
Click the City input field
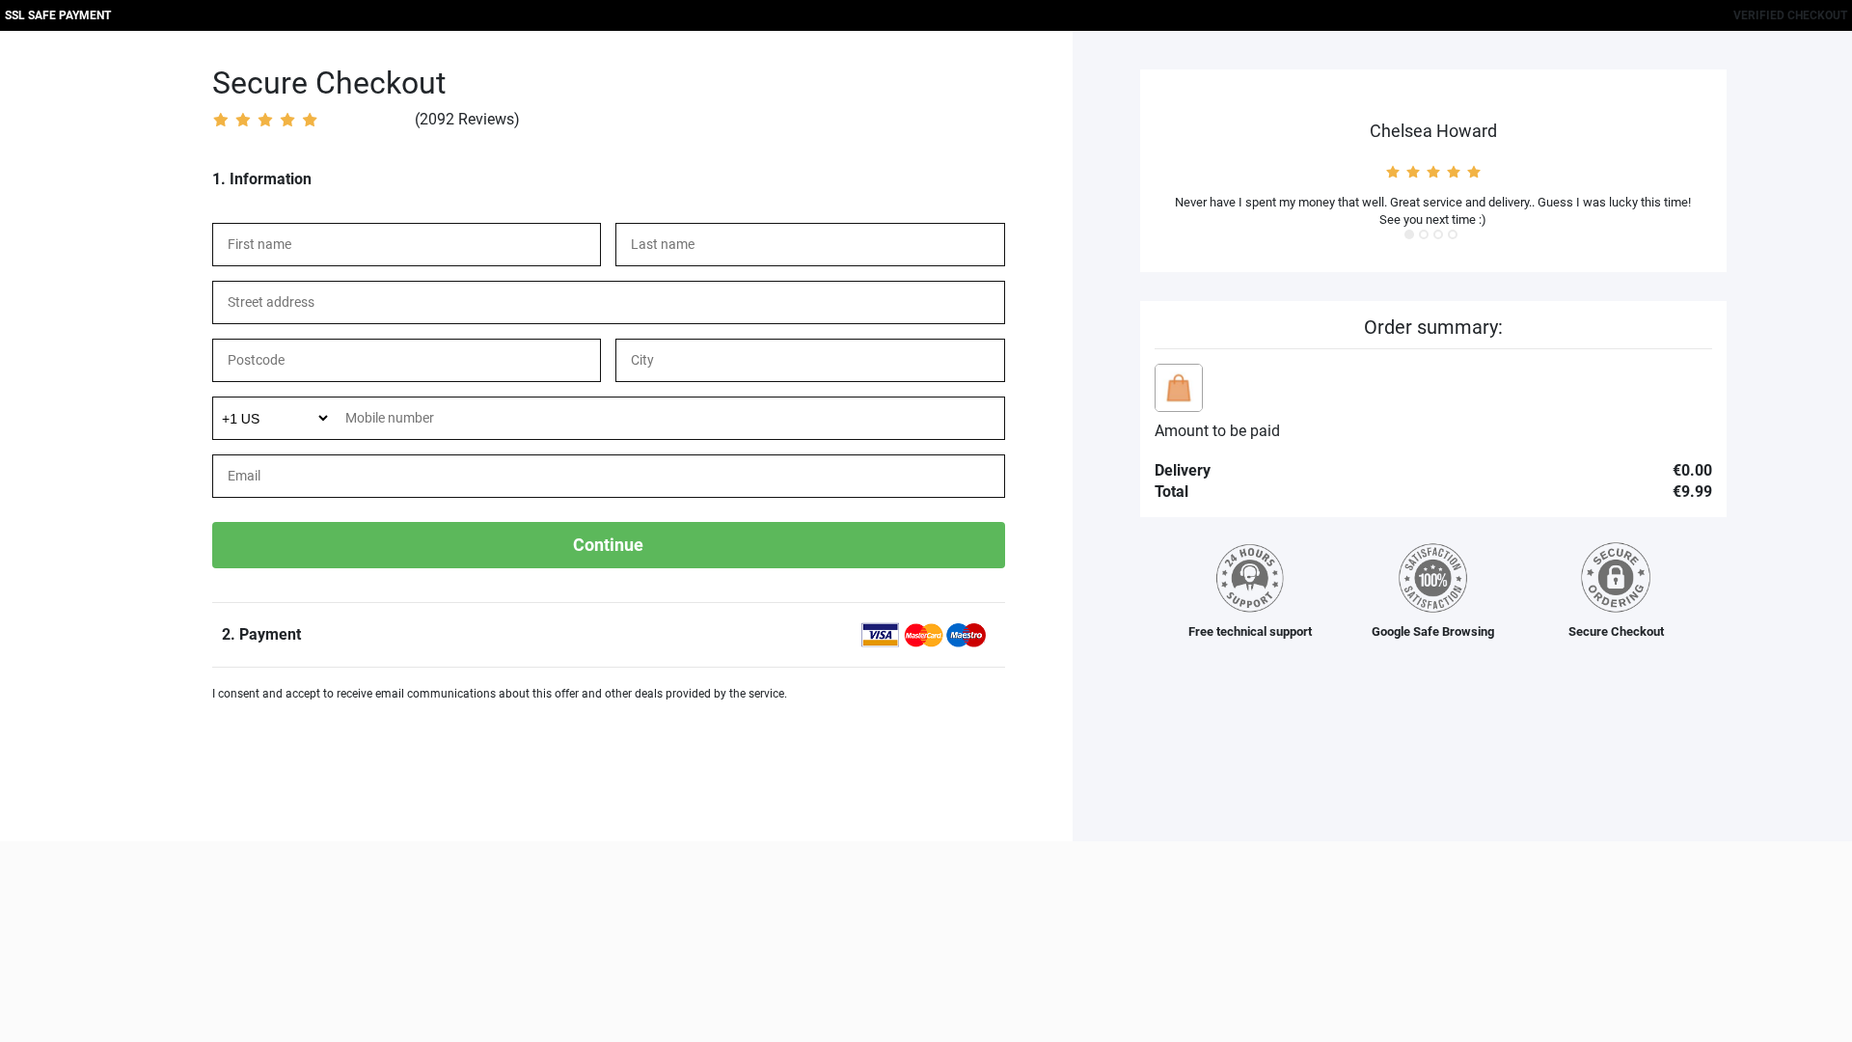tap(810, 360)
